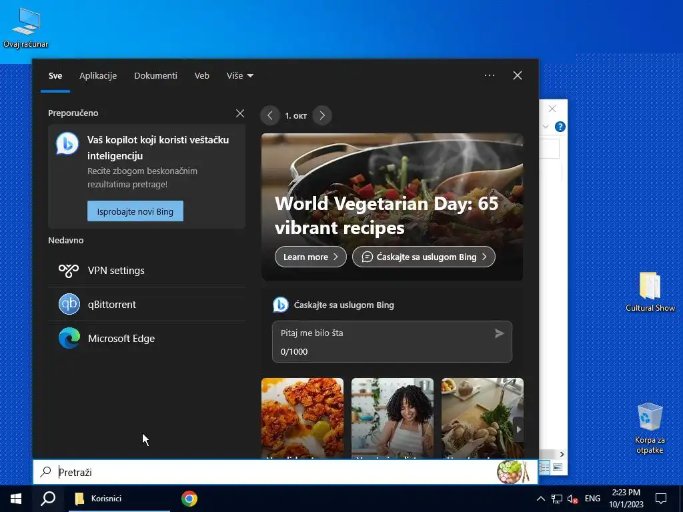Click the magnifier icon in search box

45,471
